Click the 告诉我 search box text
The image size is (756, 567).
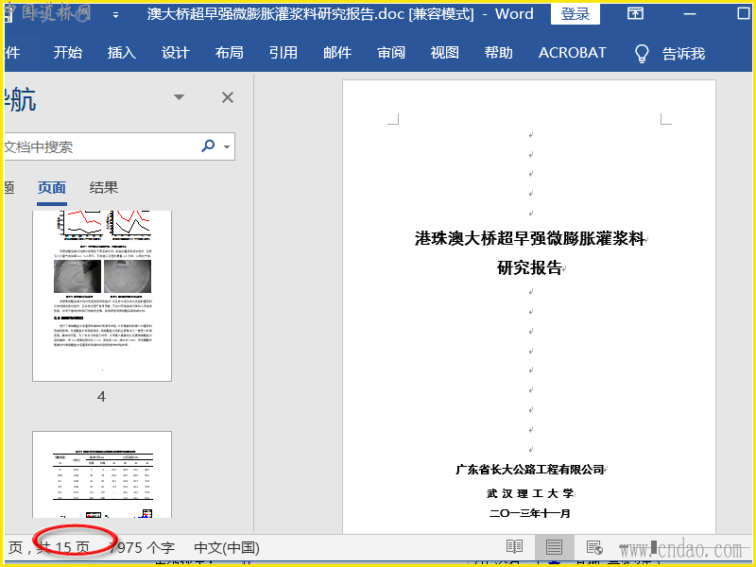point(683,53)
